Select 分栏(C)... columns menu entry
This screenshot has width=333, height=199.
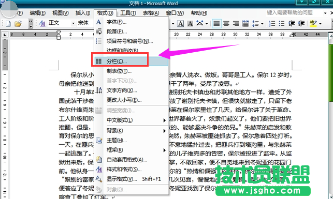[x=131, y=62]
